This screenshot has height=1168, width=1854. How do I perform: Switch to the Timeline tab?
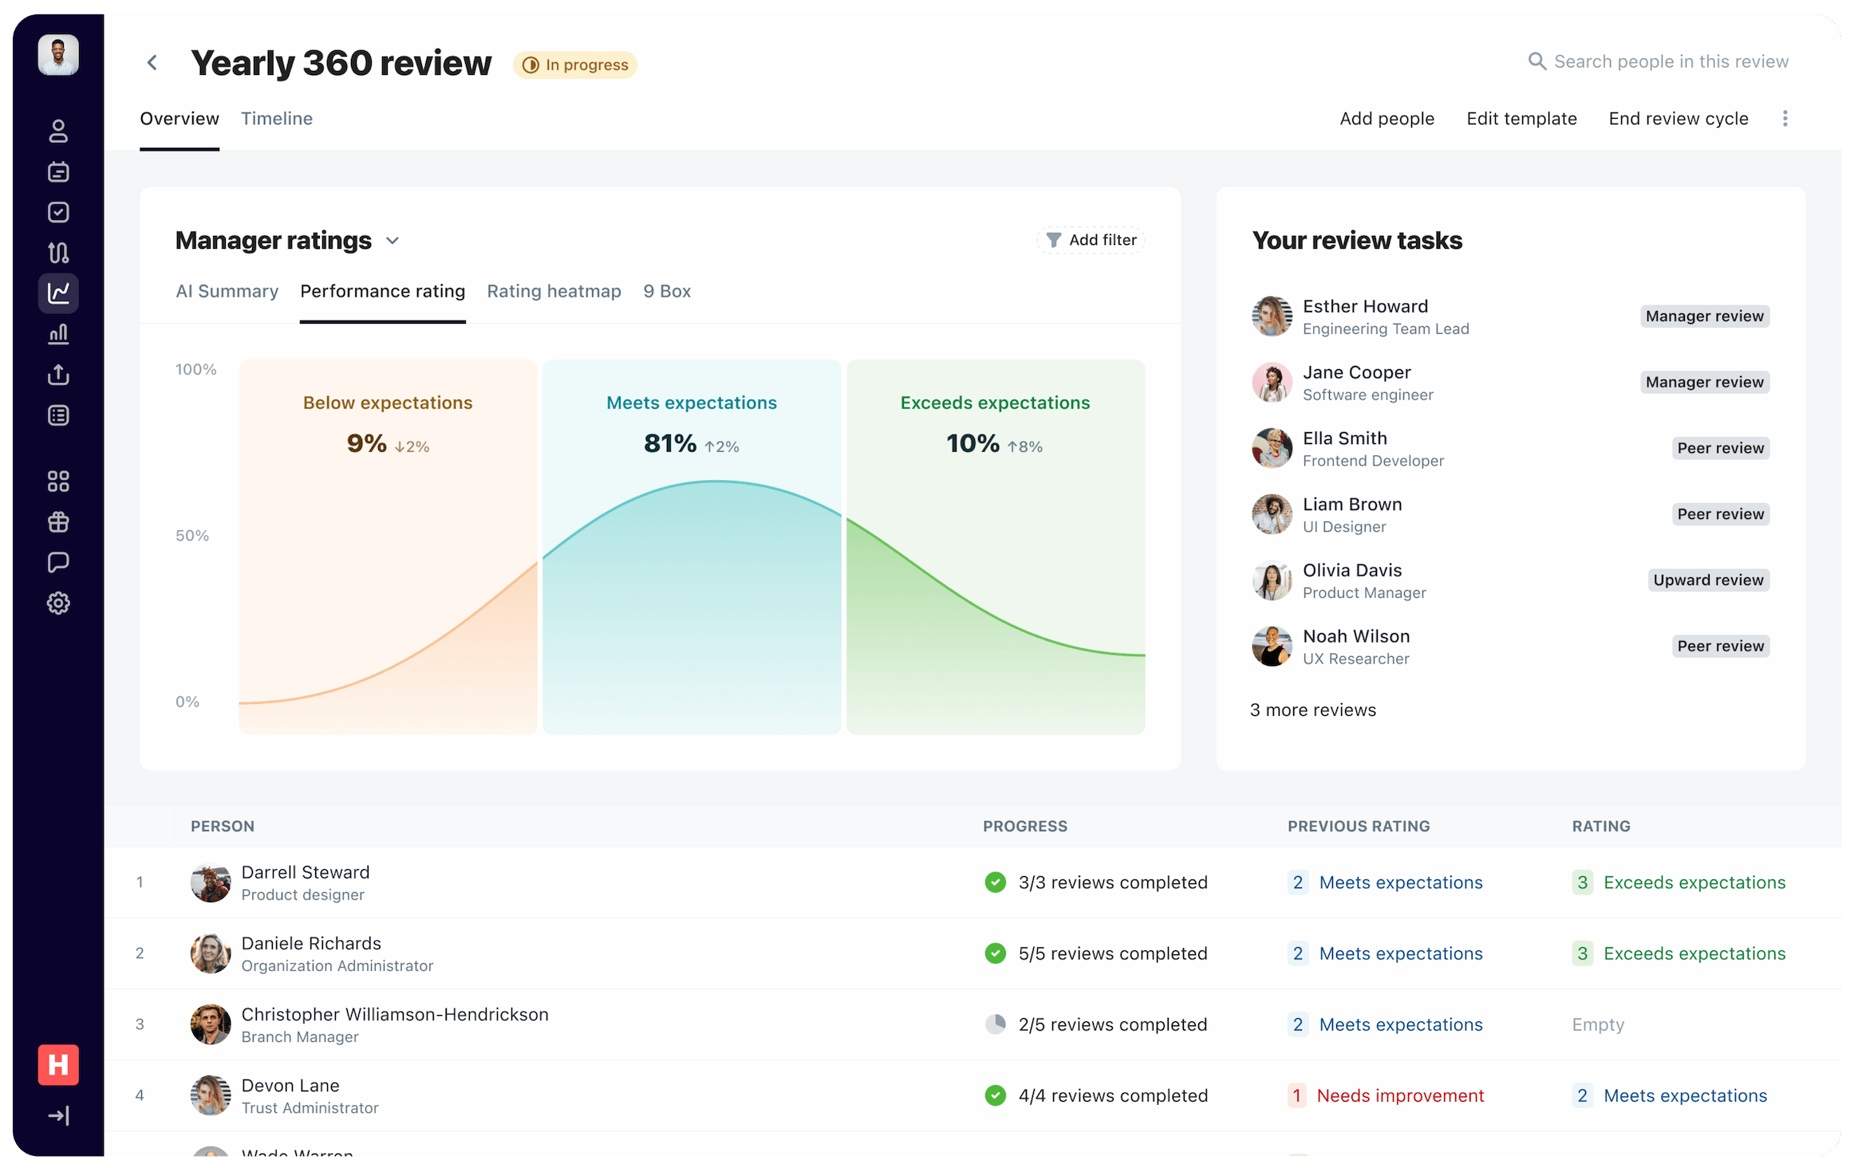276,118
